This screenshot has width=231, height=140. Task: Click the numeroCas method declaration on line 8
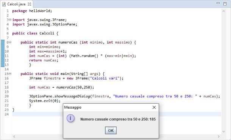(78, 42)
